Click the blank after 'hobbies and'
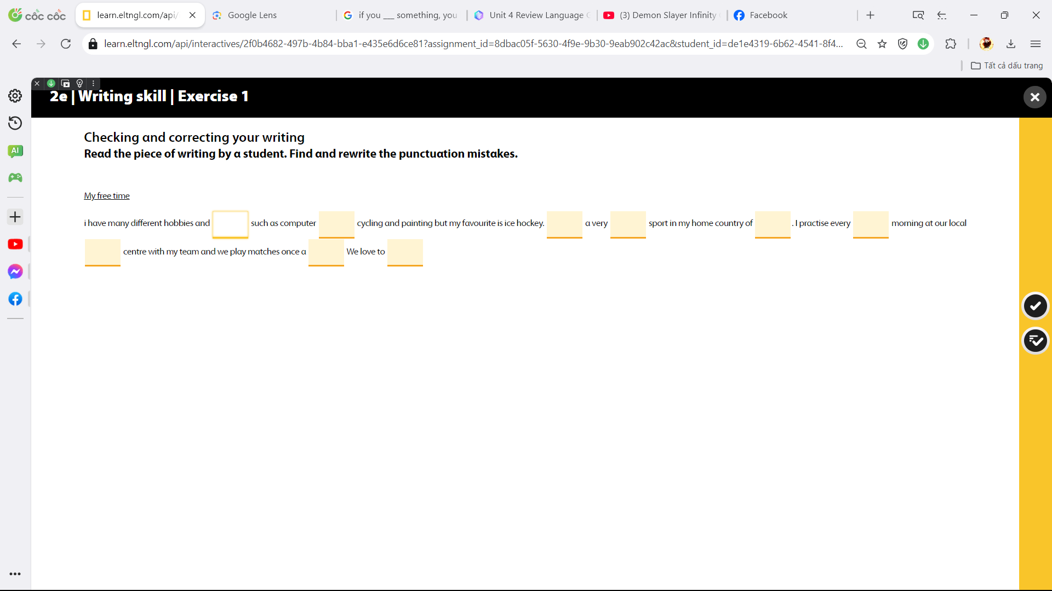This screenshot has height=591, width=1052. 230,224
